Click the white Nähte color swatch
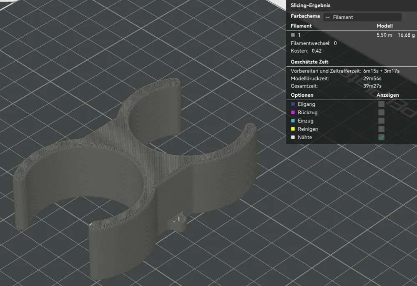Viewport: 417px width, 286px height. click(293, 138)
